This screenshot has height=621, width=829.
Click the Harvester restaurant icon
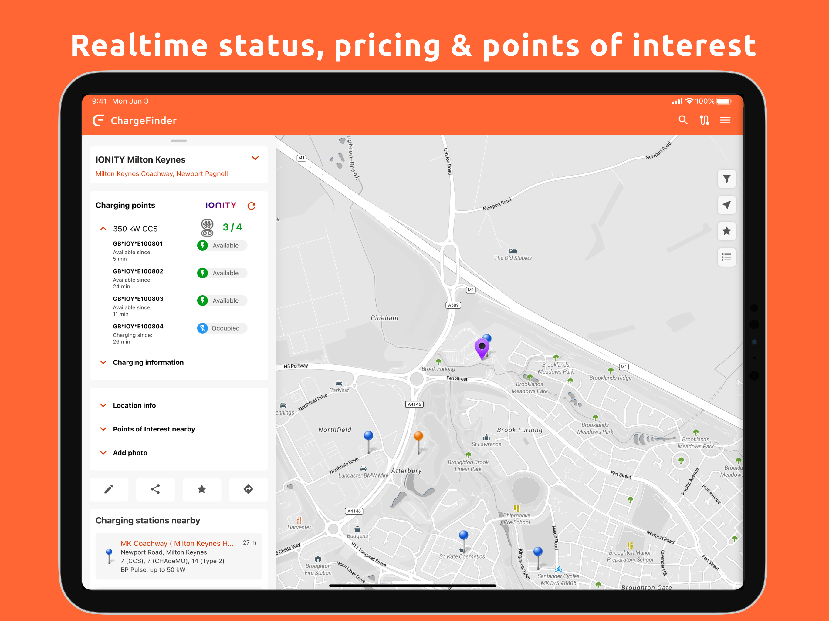click(299, 520)
